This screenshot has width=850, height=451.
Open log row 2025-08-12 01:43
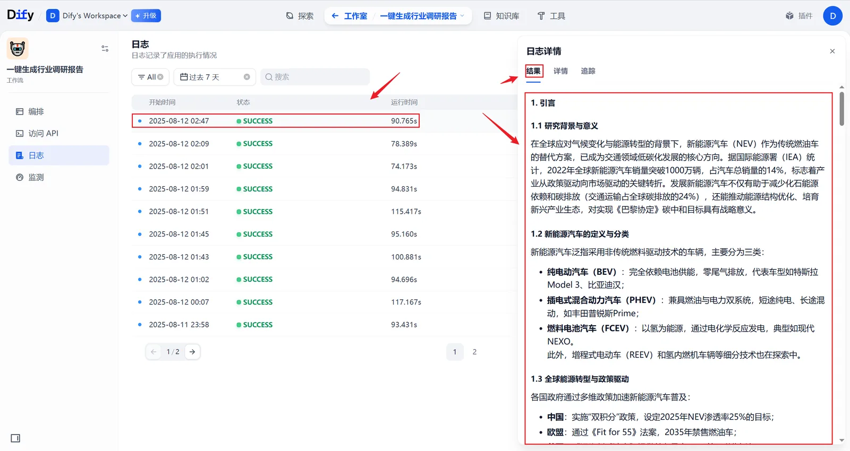pyautogui.click(x=324, y=257)
